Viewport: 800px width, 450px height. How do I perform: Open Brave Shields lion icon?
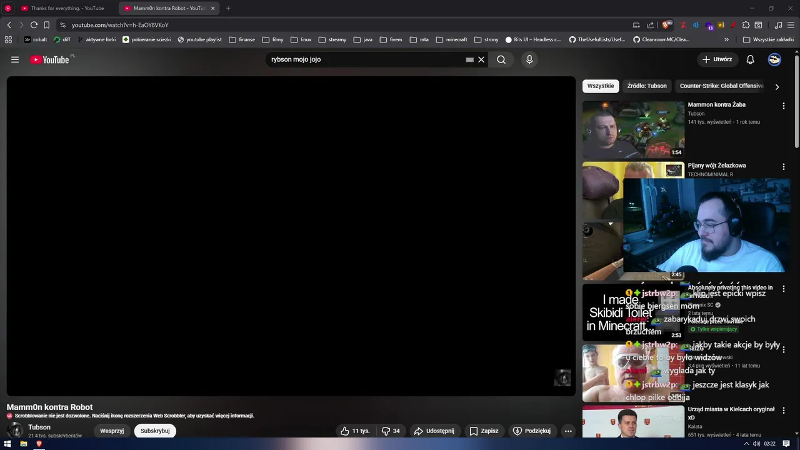[x=666, y=25]
